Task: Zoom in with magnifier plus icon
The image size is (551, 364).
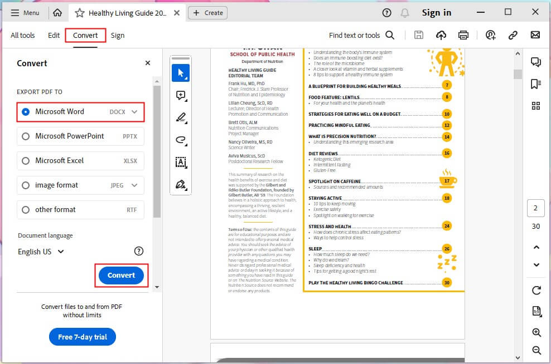Action: click(x=536, y=332)
